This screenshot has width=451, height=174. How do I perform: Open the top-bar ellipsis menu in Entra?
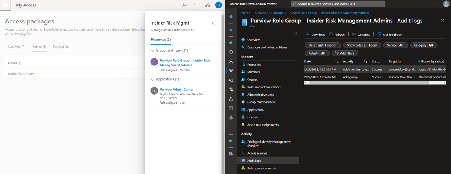(437, 4)
